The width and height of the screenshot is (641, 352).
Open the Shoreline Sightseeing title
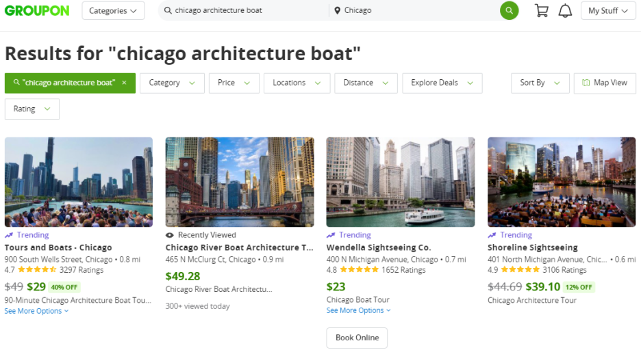[x=533, y=247]
